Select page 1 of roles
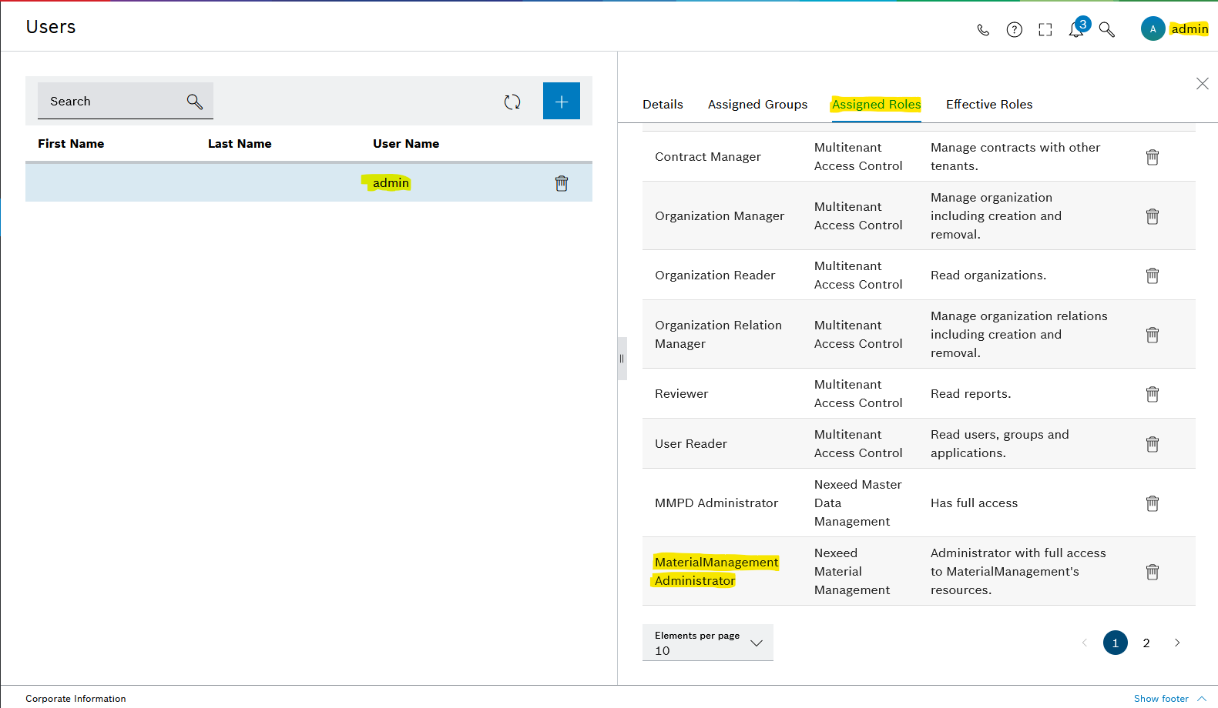Image resolution: width=1218 pixels, height=708 pixels. point(1116,643)
